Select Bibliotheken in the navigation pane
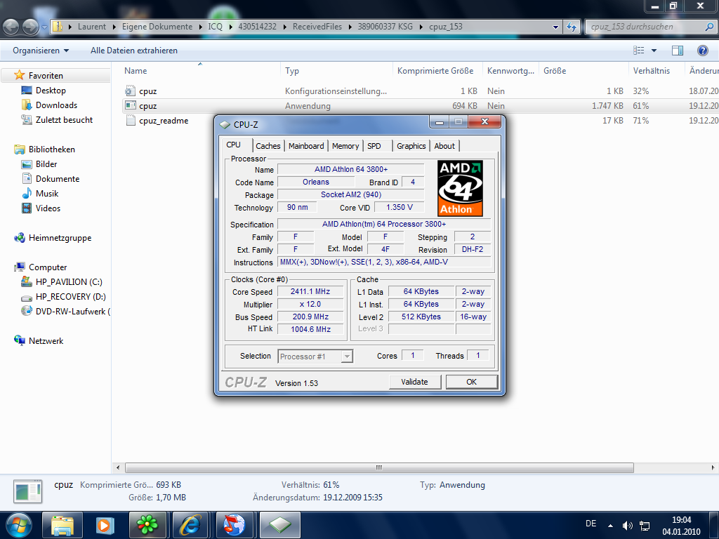Viewport: 719px width, 539px height. pos(51,149)
